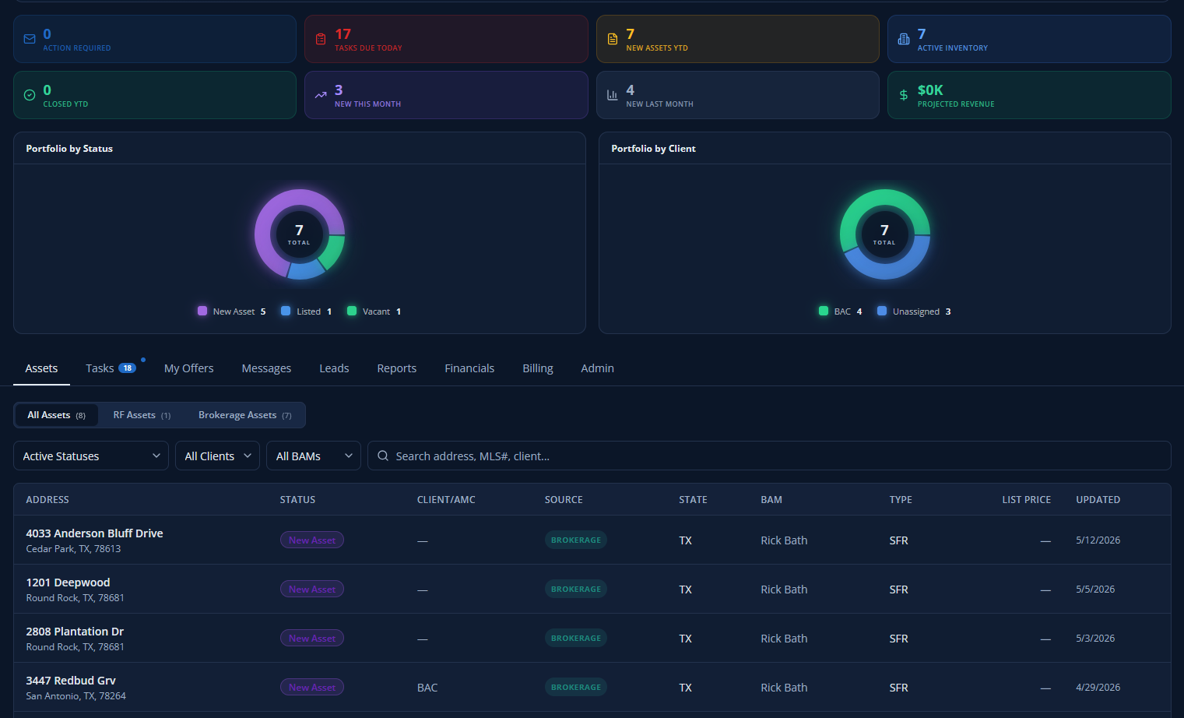The width and height of the screenshot is (1184, 718).
Task: Click the checkmark circle icon on Closed YTD card
Action: tap(30, 95)
